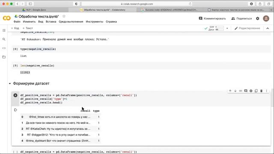Move cell down with the arrow icon
This screenshot has height=154, width=274.
point(235,91)
